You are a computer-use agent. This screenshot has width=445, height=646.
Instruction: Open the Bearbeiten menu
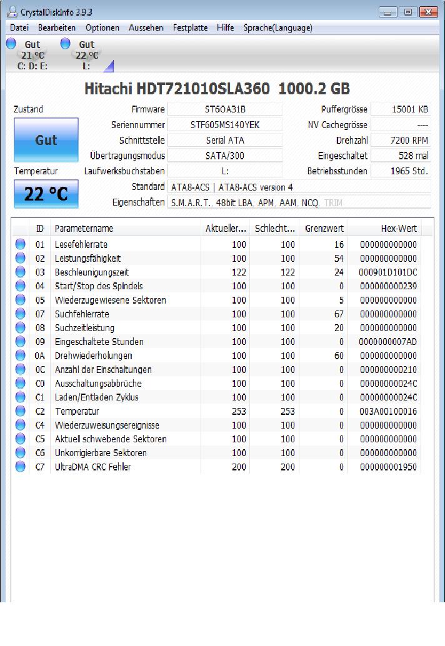tap(57, 27)
